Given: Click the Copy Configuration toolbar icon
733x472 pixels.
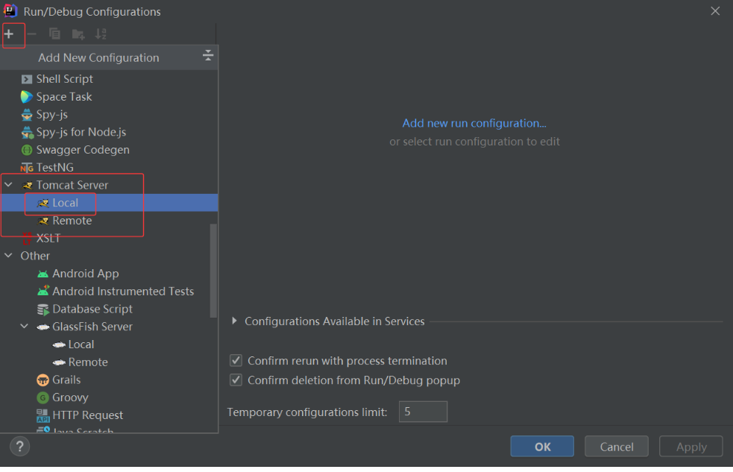Looking at the screenshot, I should (x=54, y=34).
